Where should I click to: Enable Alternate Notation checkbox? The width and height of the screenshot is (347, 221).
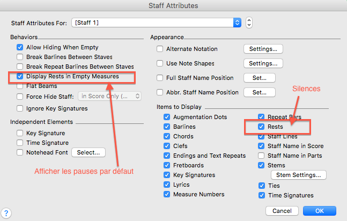(160, 49)
